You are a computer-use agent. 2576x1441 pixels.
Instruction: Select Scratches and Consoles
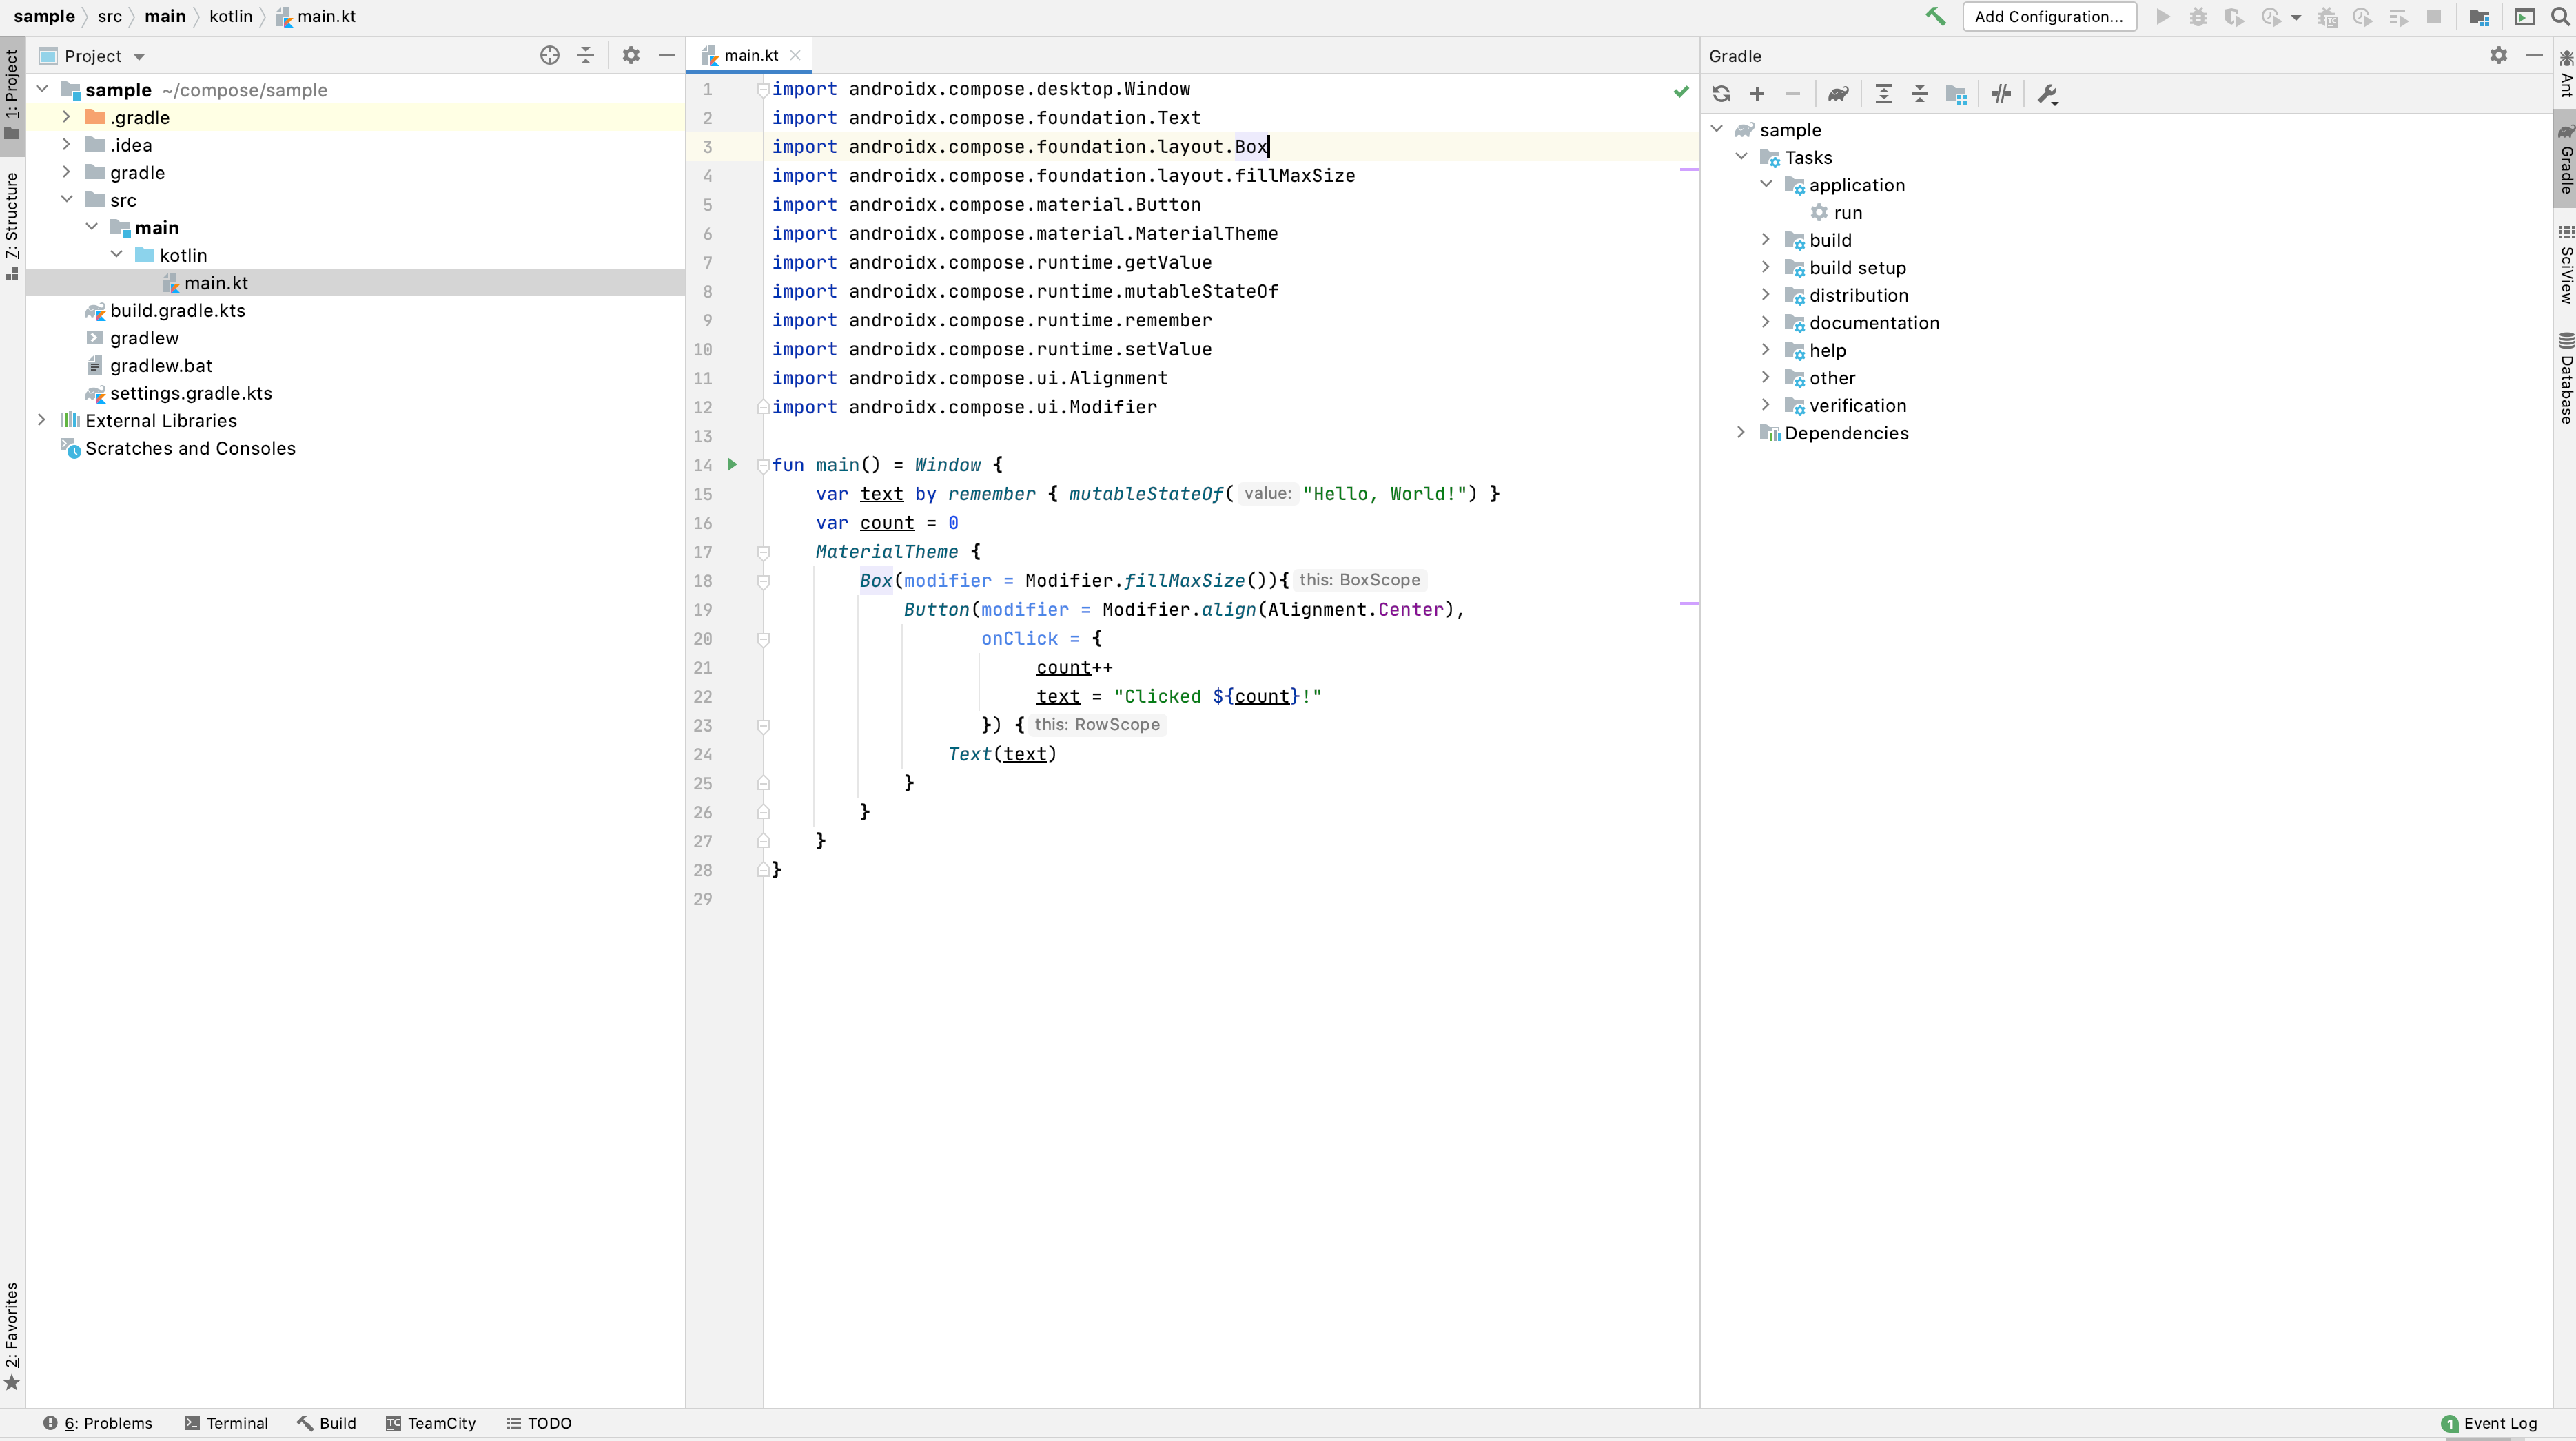(x=190, y=448)
